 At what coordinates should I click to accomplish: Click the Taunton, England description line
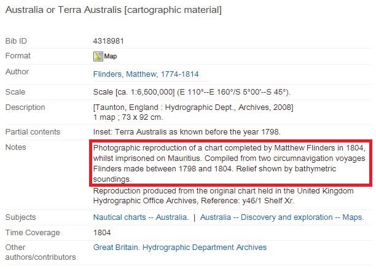tap(193, 107)
